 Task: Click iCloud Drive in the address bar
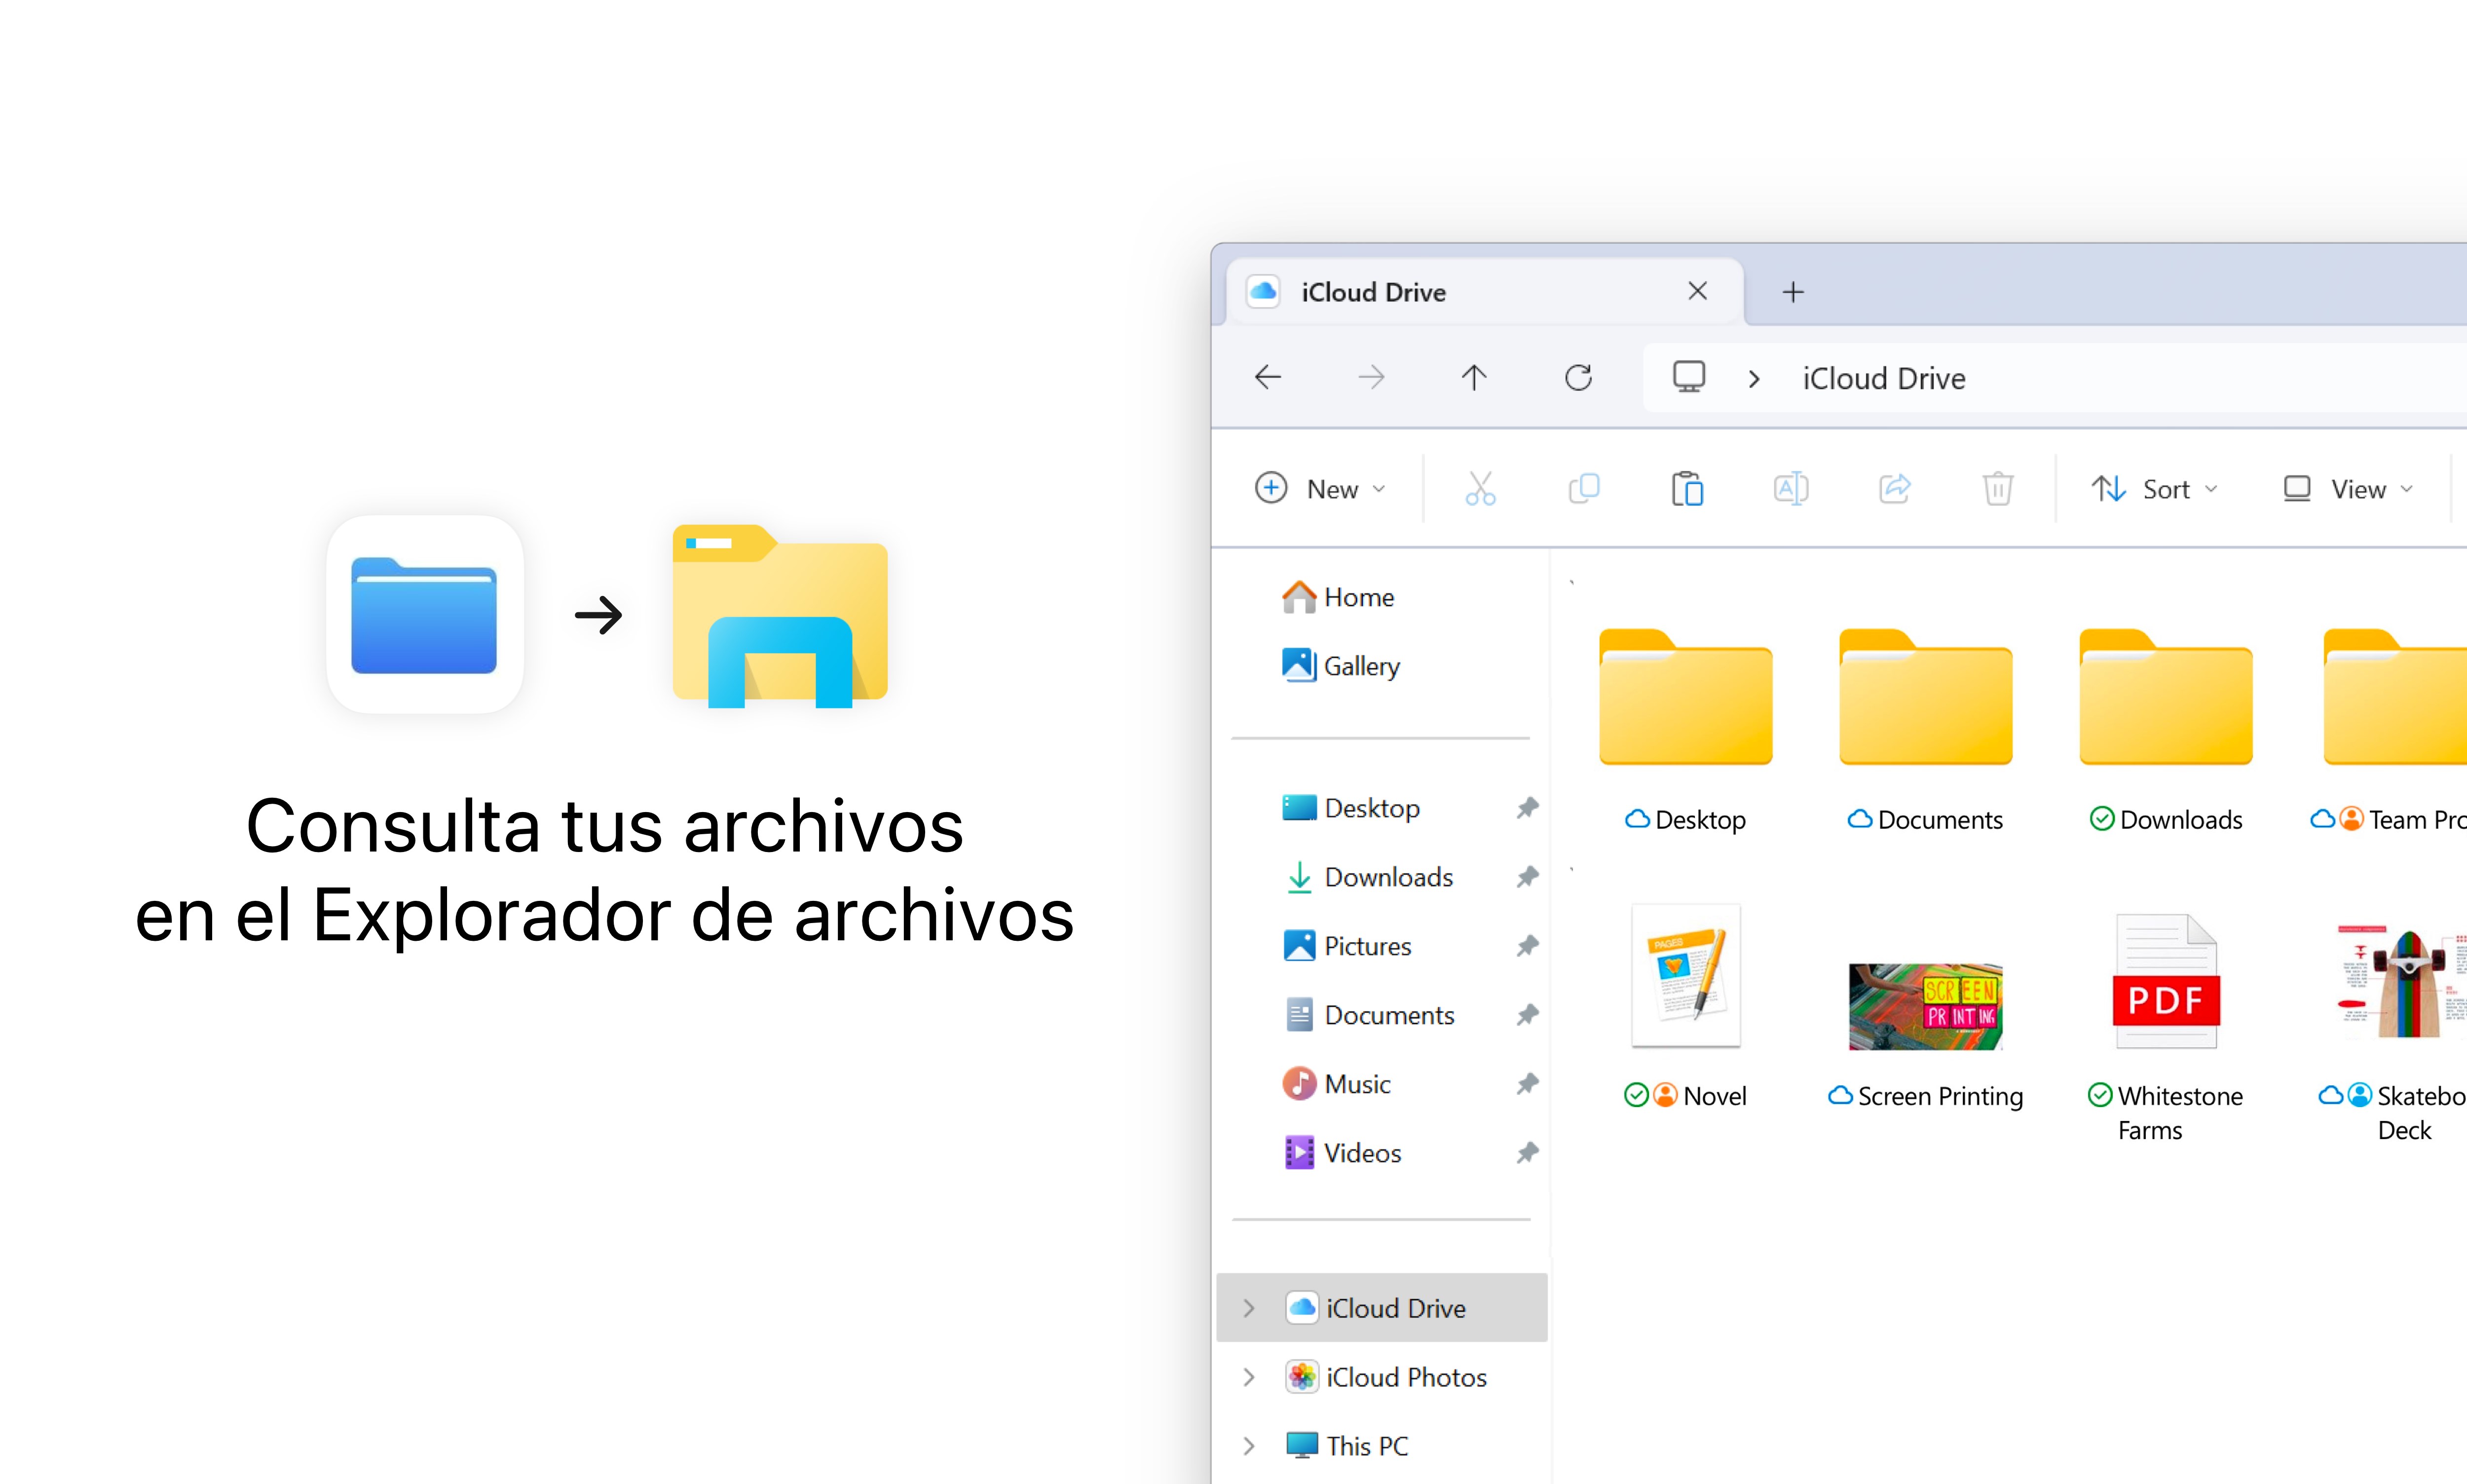tap(1884, 379)
